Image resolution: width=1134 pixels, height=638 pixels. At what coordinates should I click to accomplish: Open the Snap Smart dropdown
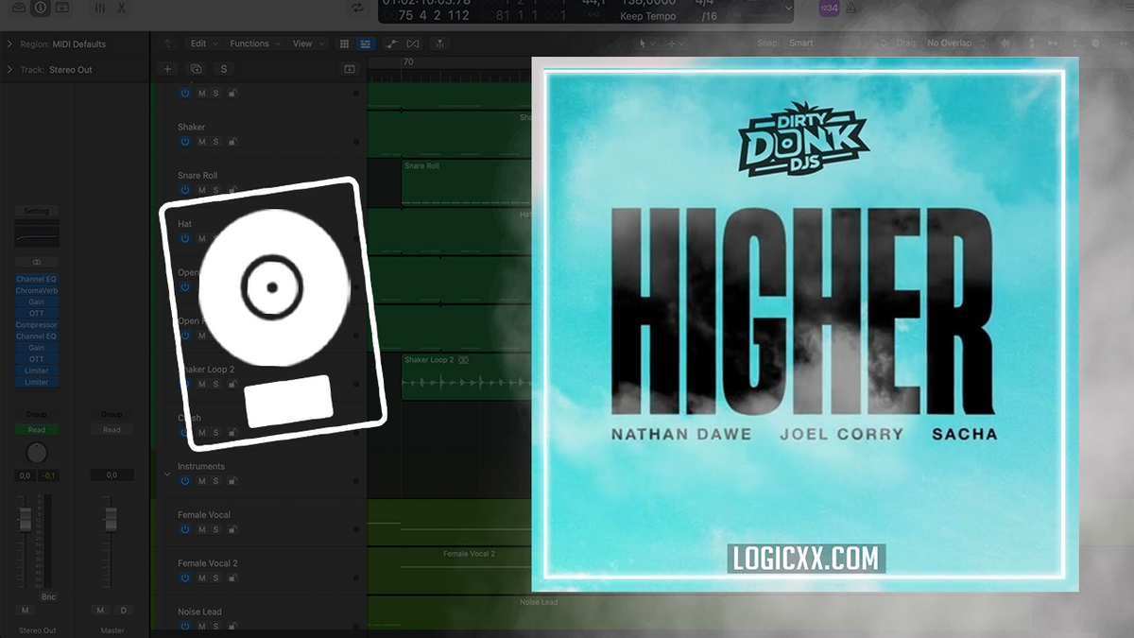coord(801,43)
